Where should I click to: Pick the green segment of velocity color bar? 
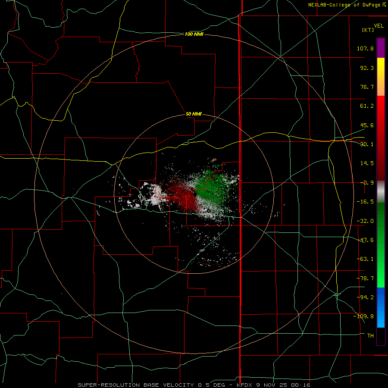[381, 245]
